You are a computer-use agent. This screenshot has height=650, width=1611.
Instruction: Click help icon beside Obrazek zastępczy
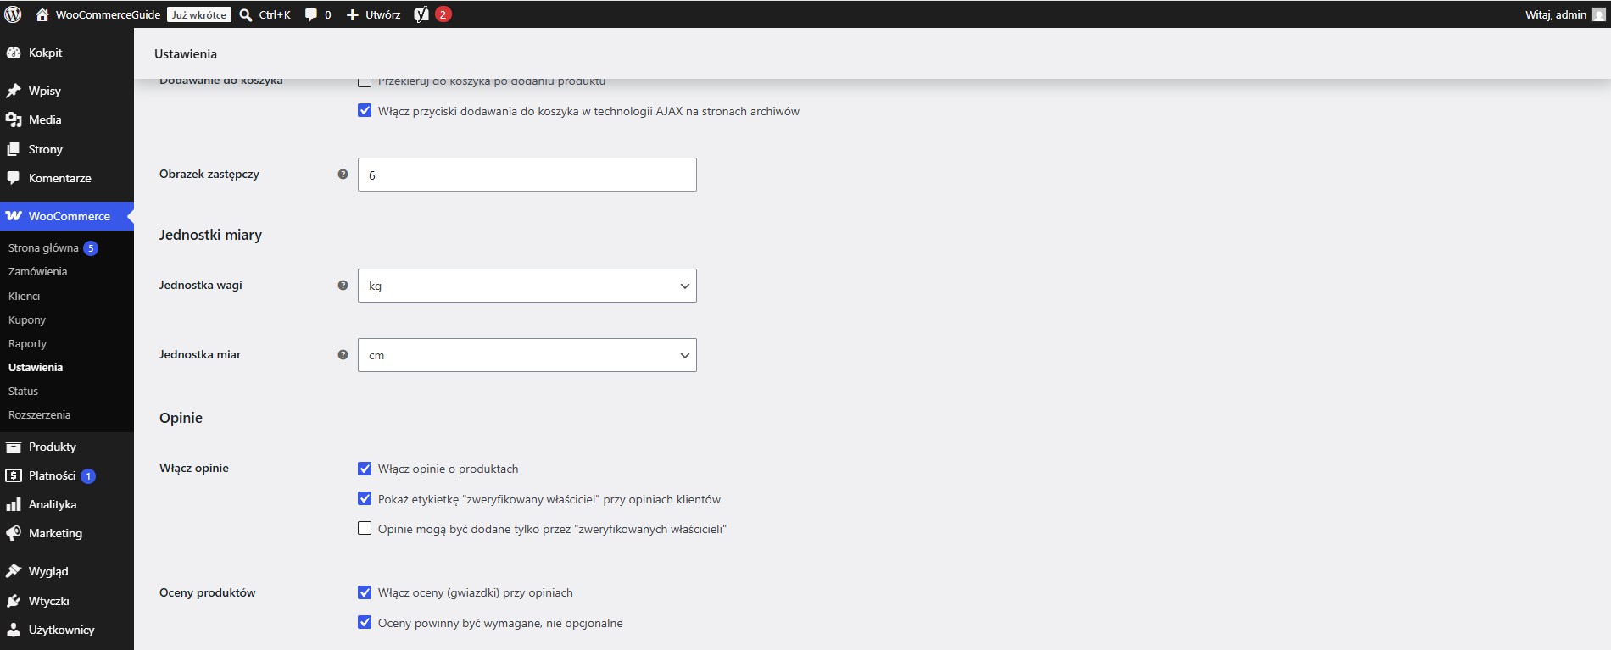(x=343, y=174)
